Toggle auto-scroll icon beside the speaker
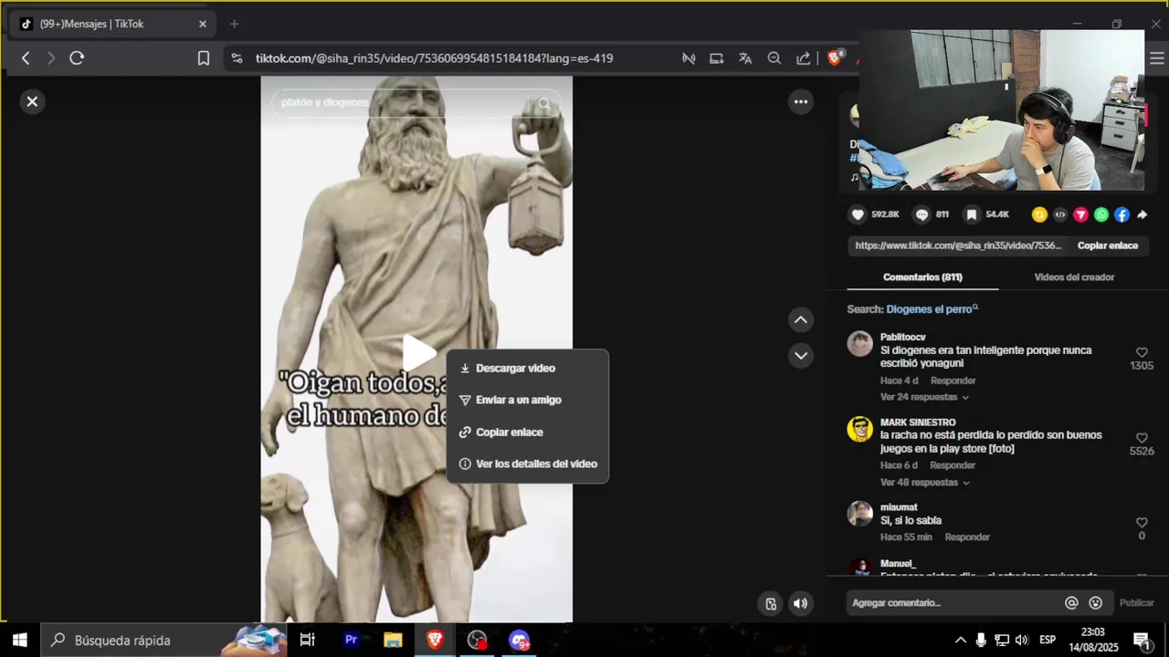Screen dimensions: 1169x657 [x=771, y=603]
